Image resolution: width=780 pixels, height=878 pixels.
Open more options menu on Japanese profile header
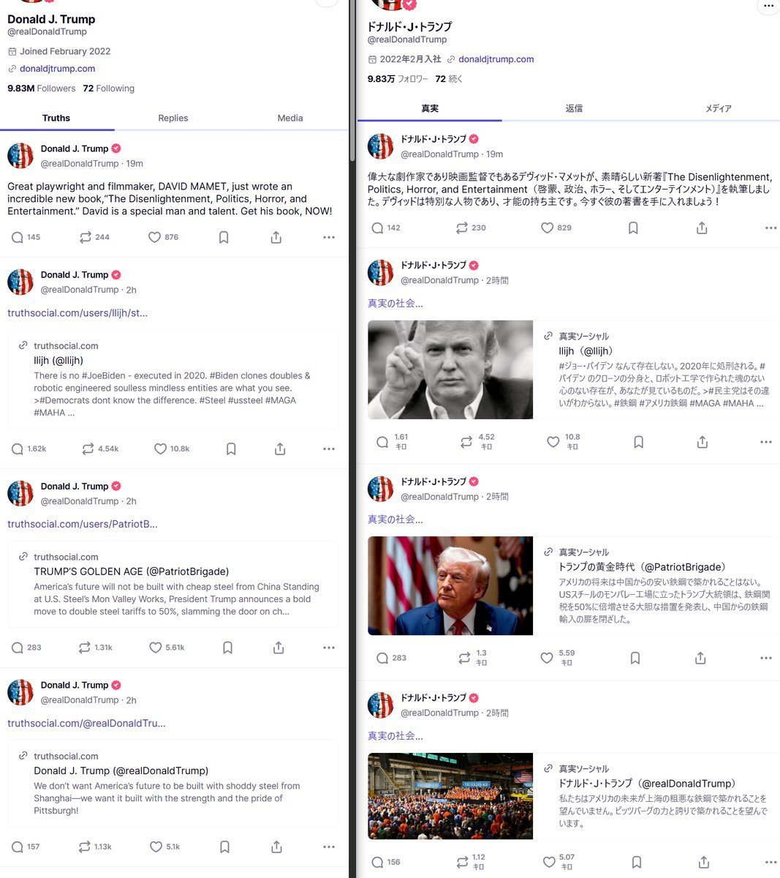[768, 6]
